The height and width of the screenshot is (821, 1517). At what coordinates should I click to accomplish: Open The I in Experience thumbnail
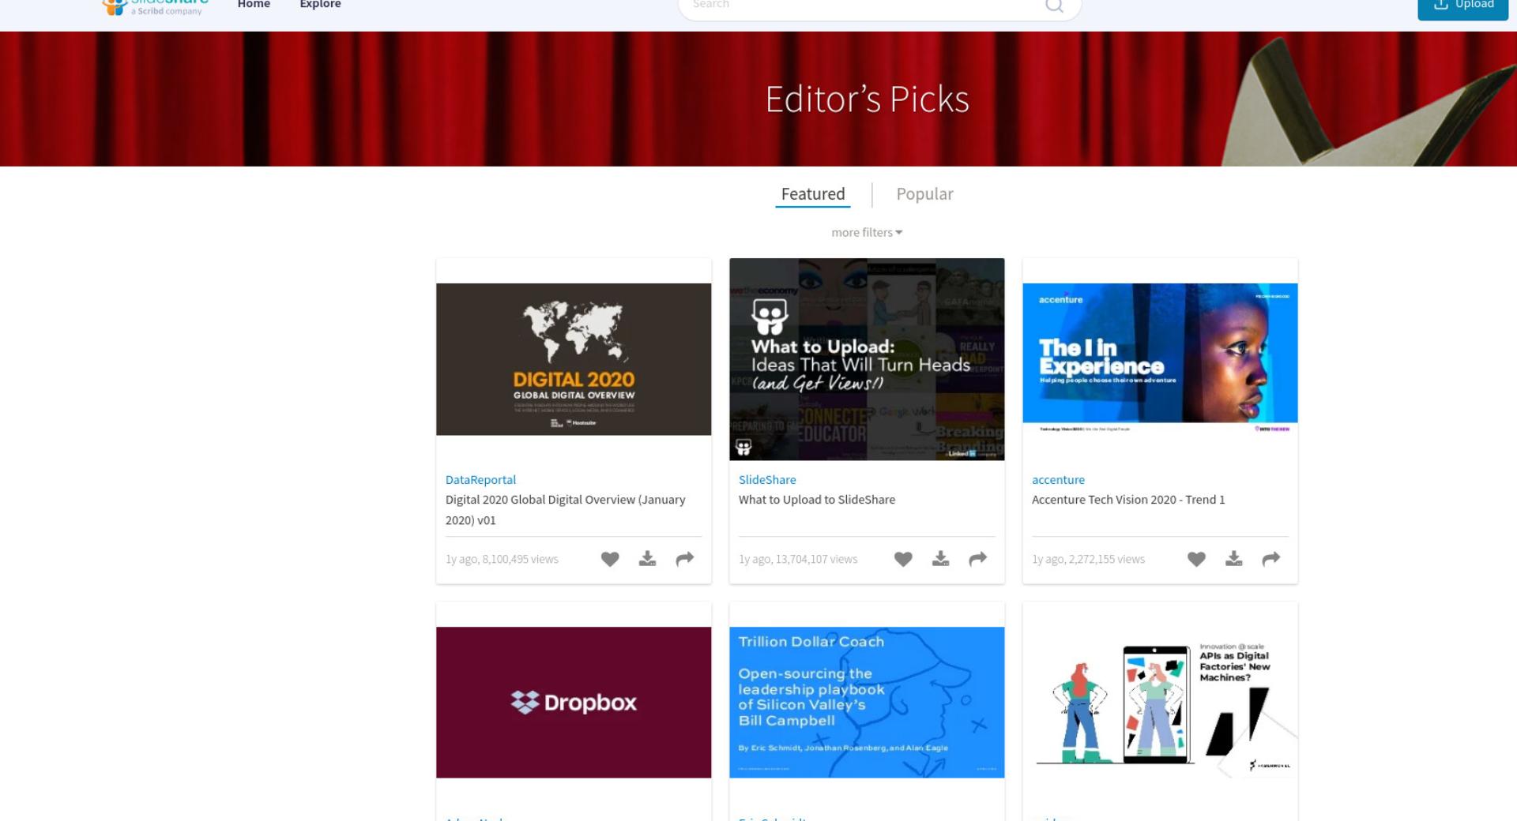(1160, 359)
